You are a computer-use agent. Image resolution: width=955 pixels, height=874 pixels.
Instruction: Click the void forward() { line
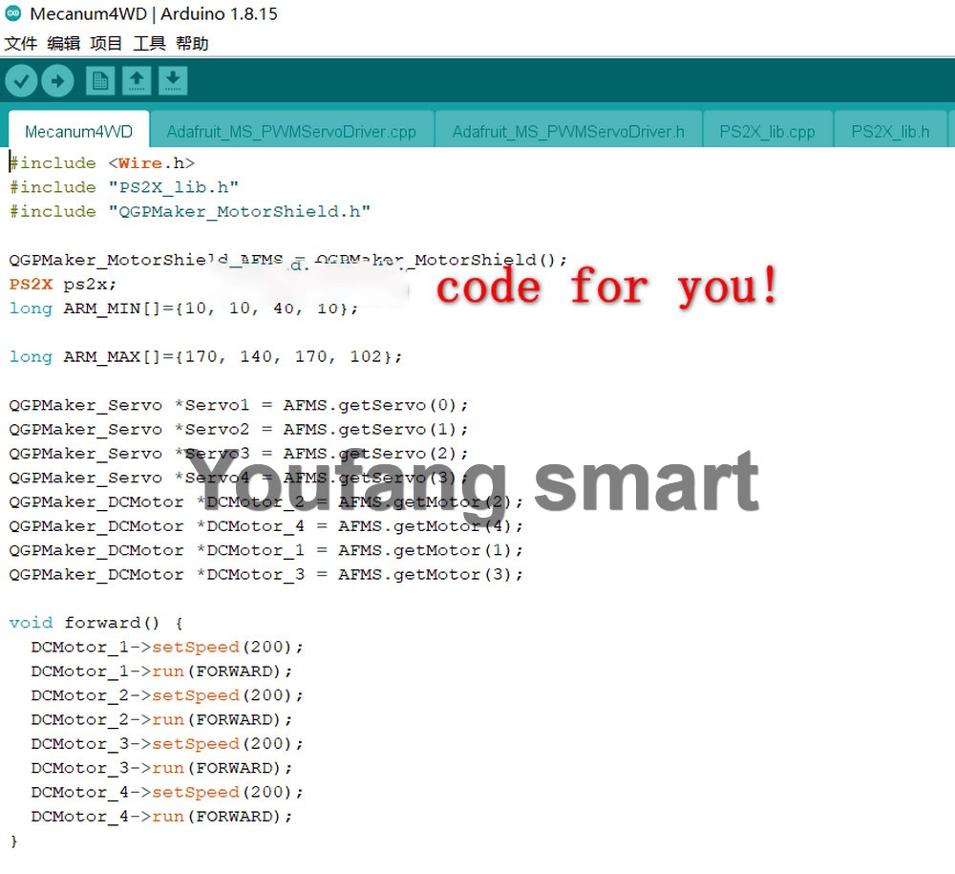[x=96, y=623]
